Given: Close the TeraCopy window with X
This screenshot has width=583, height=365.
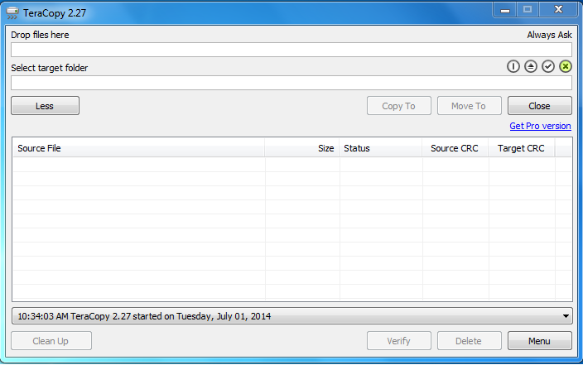Looking at the screenshot, I should [x=558, y=10].
